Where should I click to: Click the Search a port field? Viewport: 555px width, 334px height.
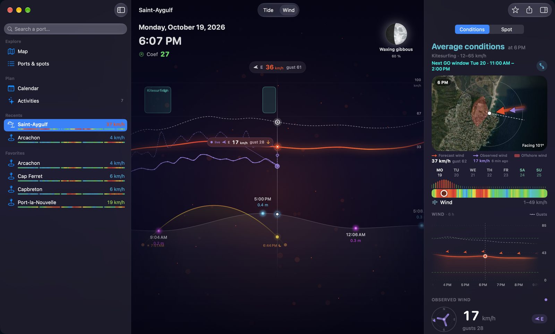(x=65, y=29)
